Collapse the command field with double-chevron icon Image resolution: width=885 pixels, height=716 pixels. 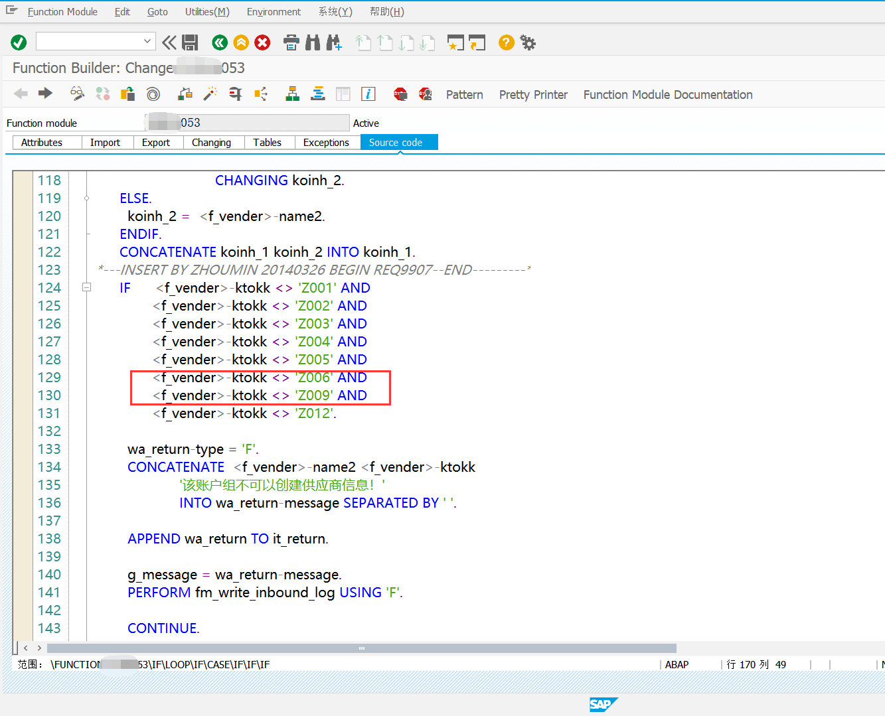click(169, 42)
